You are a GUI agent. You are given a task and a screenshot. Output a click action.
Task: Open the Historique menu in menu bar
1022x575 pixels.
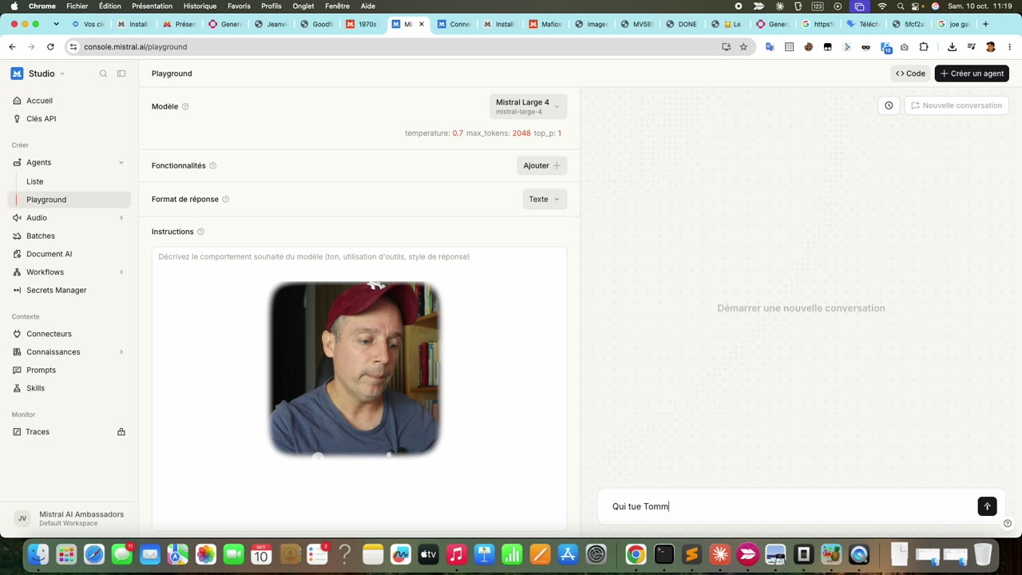coord(200,6)
